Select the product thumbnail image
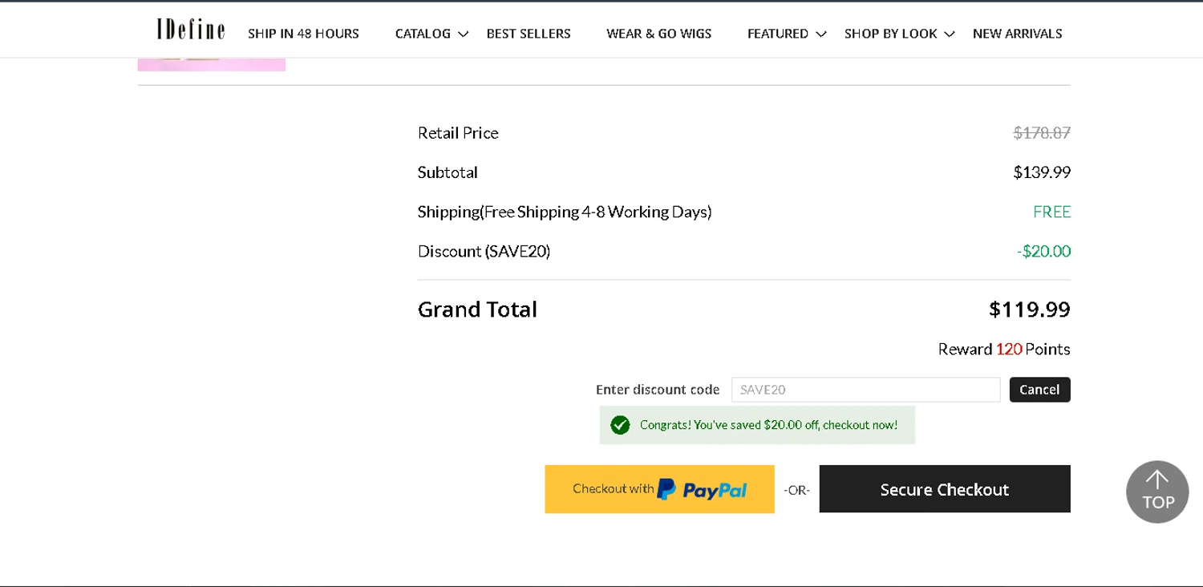This screenshot has width=1203, height=587. click(x=212, y=64)
